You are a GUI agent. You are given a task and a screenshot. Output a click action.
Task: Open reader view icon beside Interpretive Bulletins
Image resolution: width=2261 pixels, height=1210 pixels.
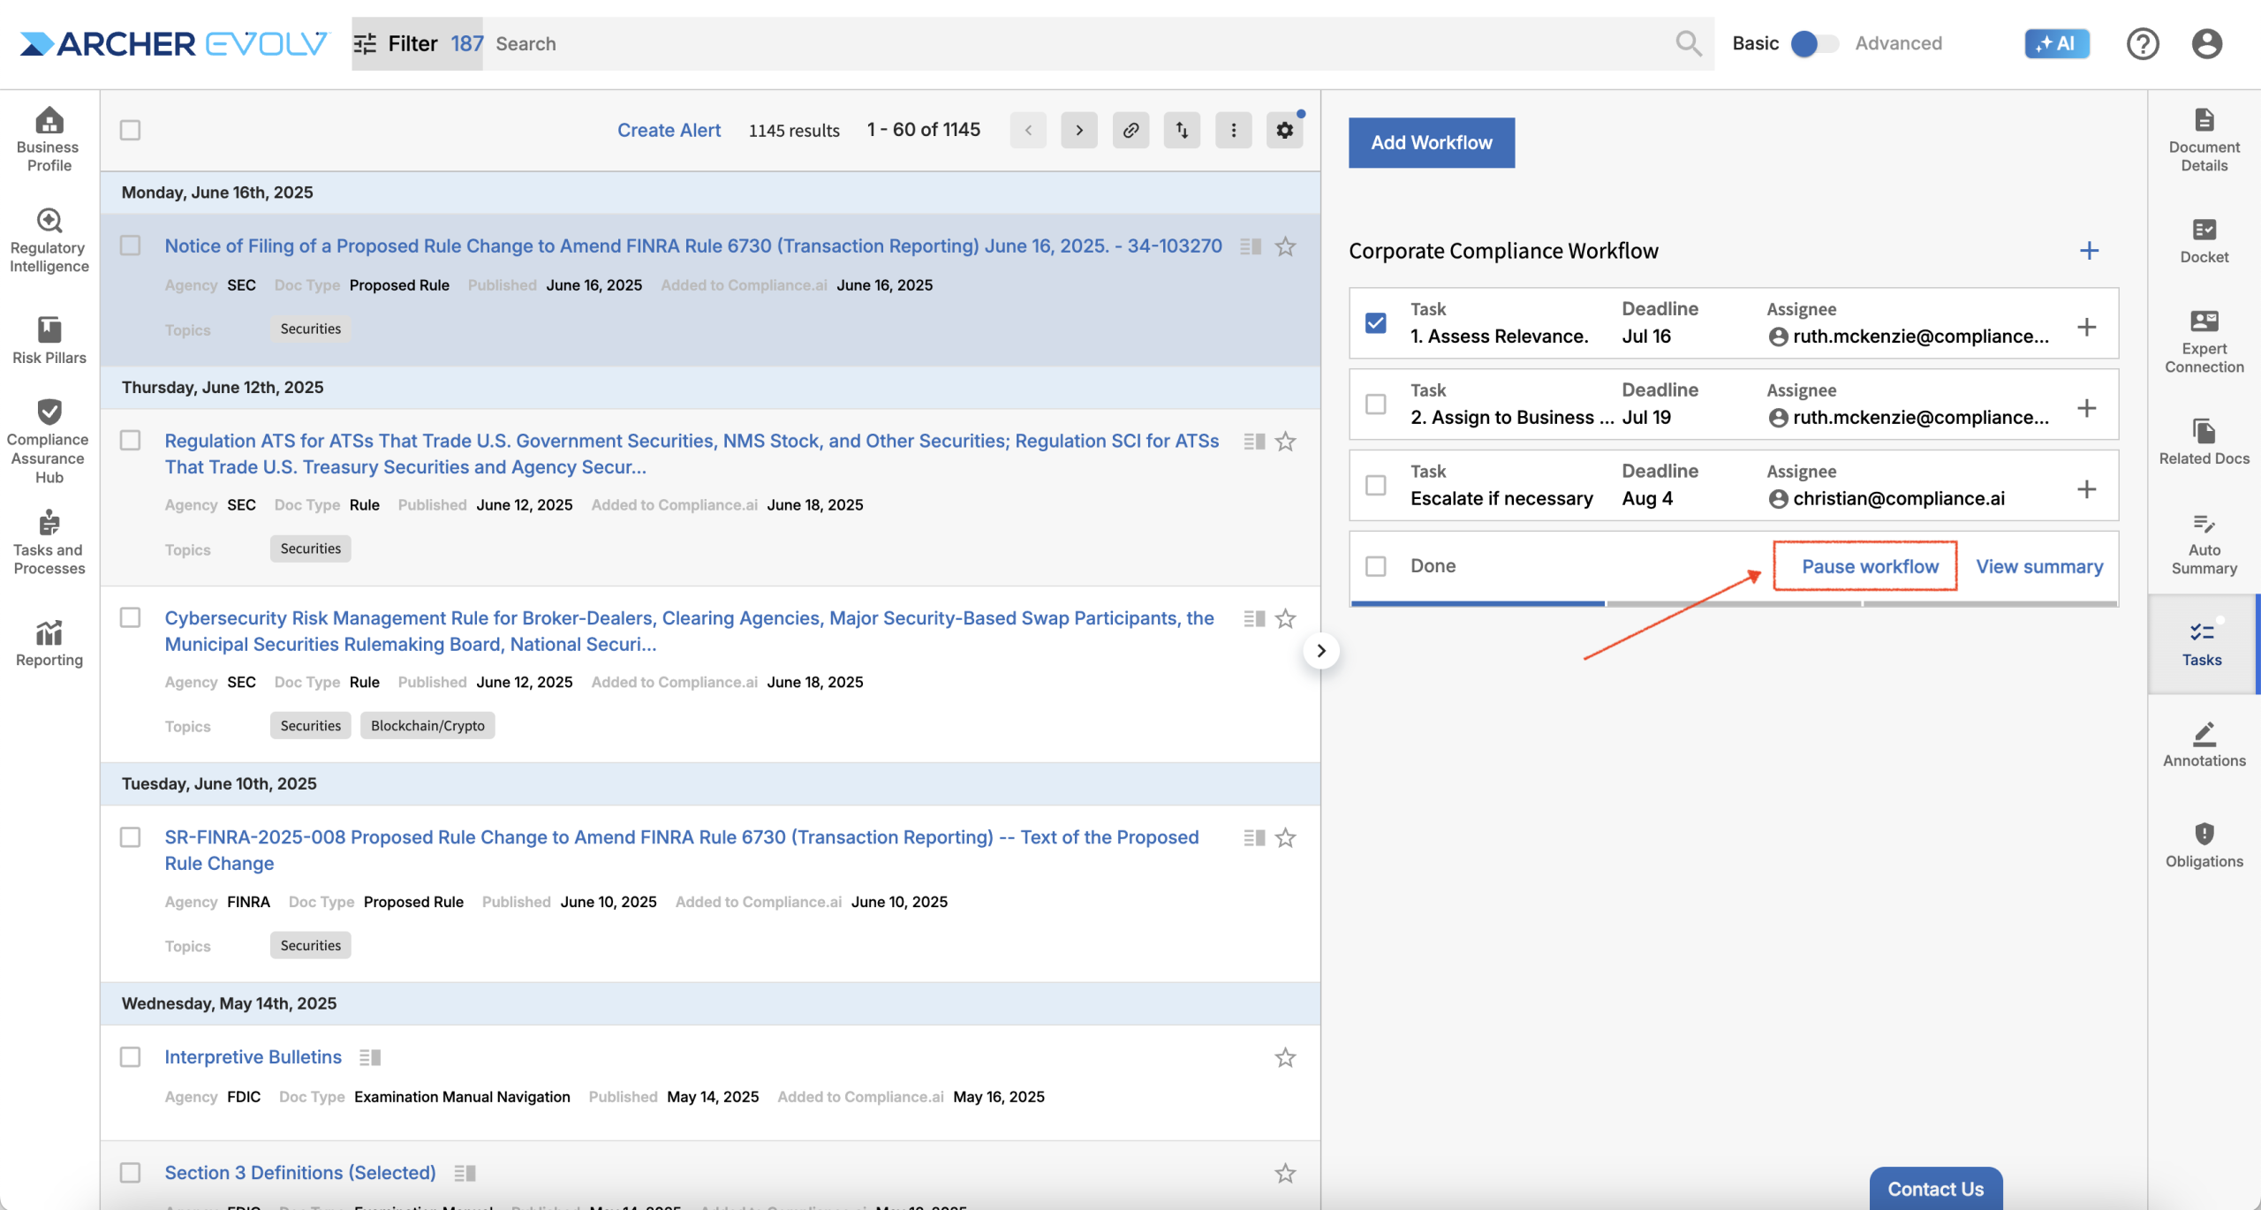point(370,1057)
